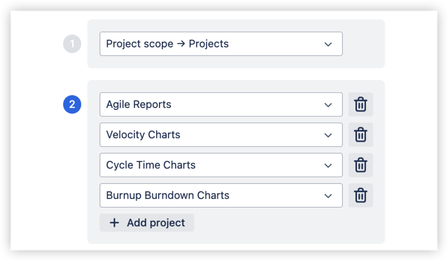Viewport: 448px width, 261px height.
Task: Remove Velocity Charts using its trash icon
Action: 361,135
